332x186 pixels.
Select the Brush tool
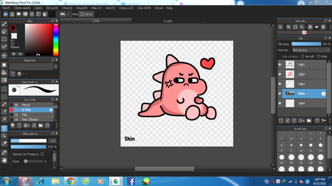(4, 24)
